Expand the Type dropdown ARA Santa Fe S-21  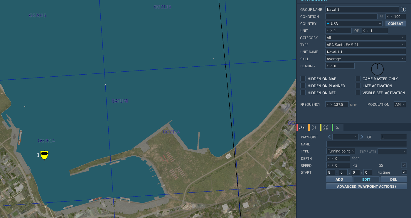point(365,45)
